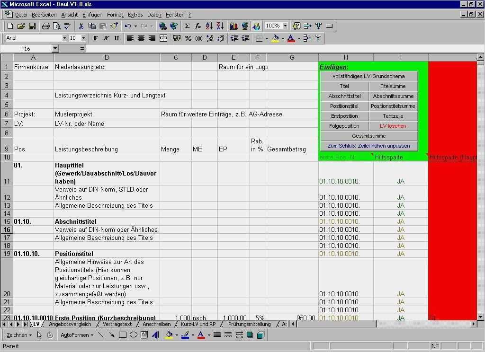
Task: Increase decimal places via the toolbar icon
Action: [209, 38]
